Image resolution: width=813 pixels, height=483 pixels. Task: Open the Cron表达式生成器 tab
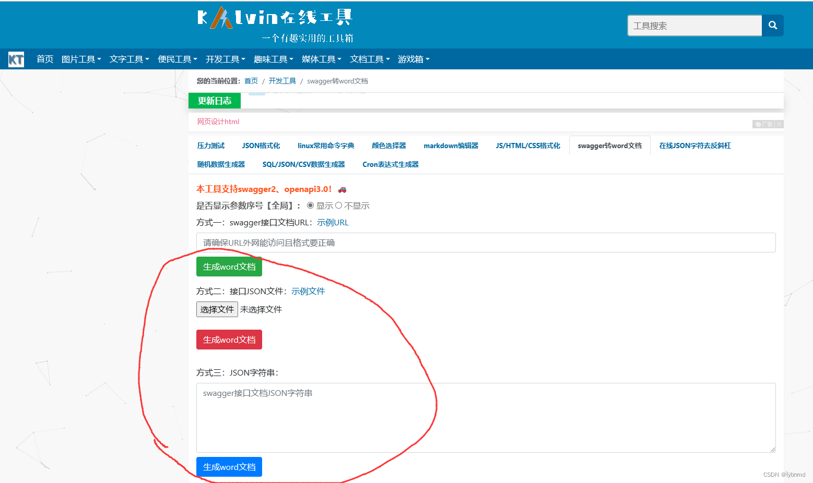click(x=391, y=164)
